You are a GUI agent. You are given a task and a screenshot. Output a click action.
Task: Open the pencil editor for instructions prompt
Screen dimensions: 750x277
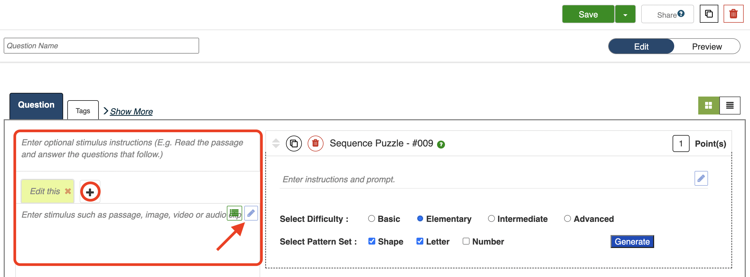tap(701, 178)
